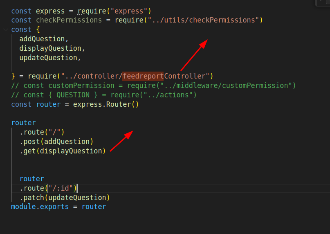Click the indented router identifier above .route("/:id")
The height and width of the screenshot is (234, 330).
(31, 179)
